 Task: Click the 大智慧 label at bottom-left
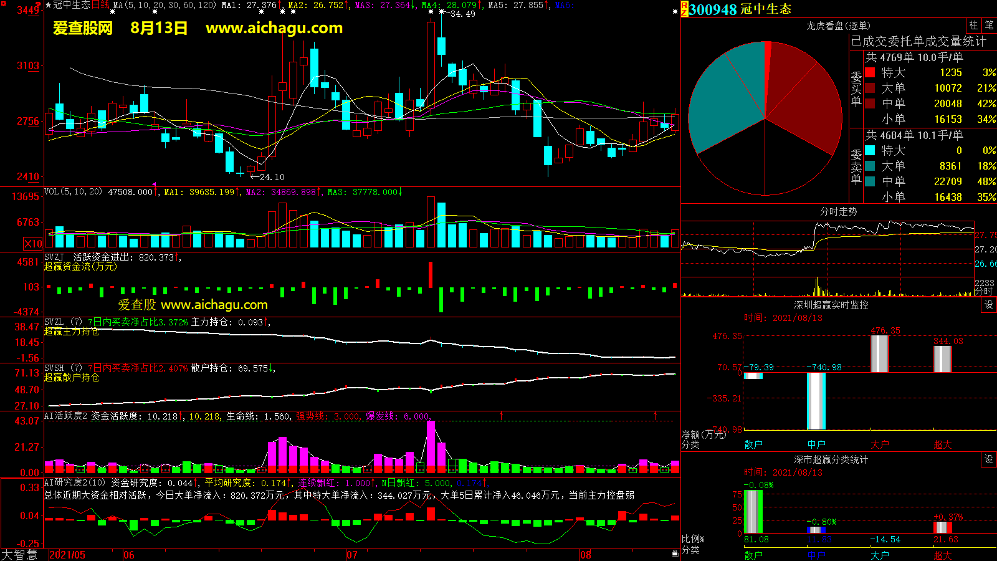click(19, 555)
